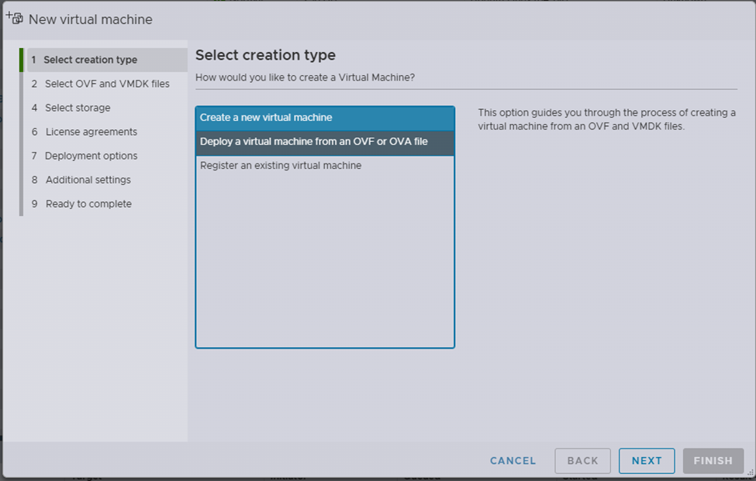Image resolution: width=756 pixels, height=481 pixels.
Task: Jump to License agreements step
Action: click(x=91, y=132)
